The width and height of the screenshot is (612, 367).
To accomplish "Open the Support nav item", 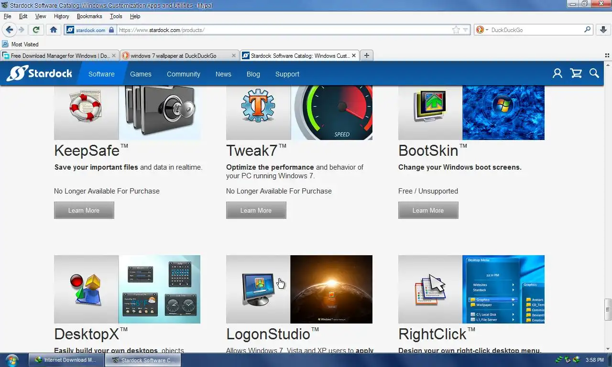I will [x=287, y=74].
